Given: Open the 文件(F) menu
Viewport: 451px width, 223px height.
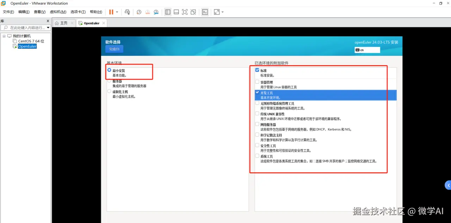Looking at the screenshot, I should pos(8,12).
